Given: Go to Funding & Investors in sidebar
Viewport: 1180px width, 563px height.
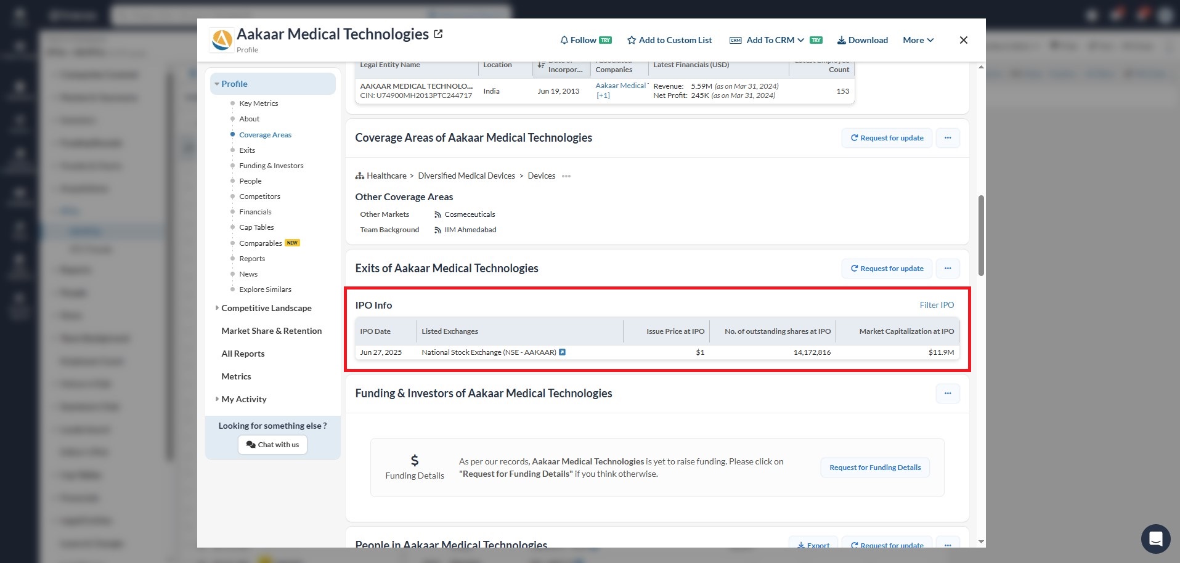Looking at the screenshot, I should (x=271, y=166).
